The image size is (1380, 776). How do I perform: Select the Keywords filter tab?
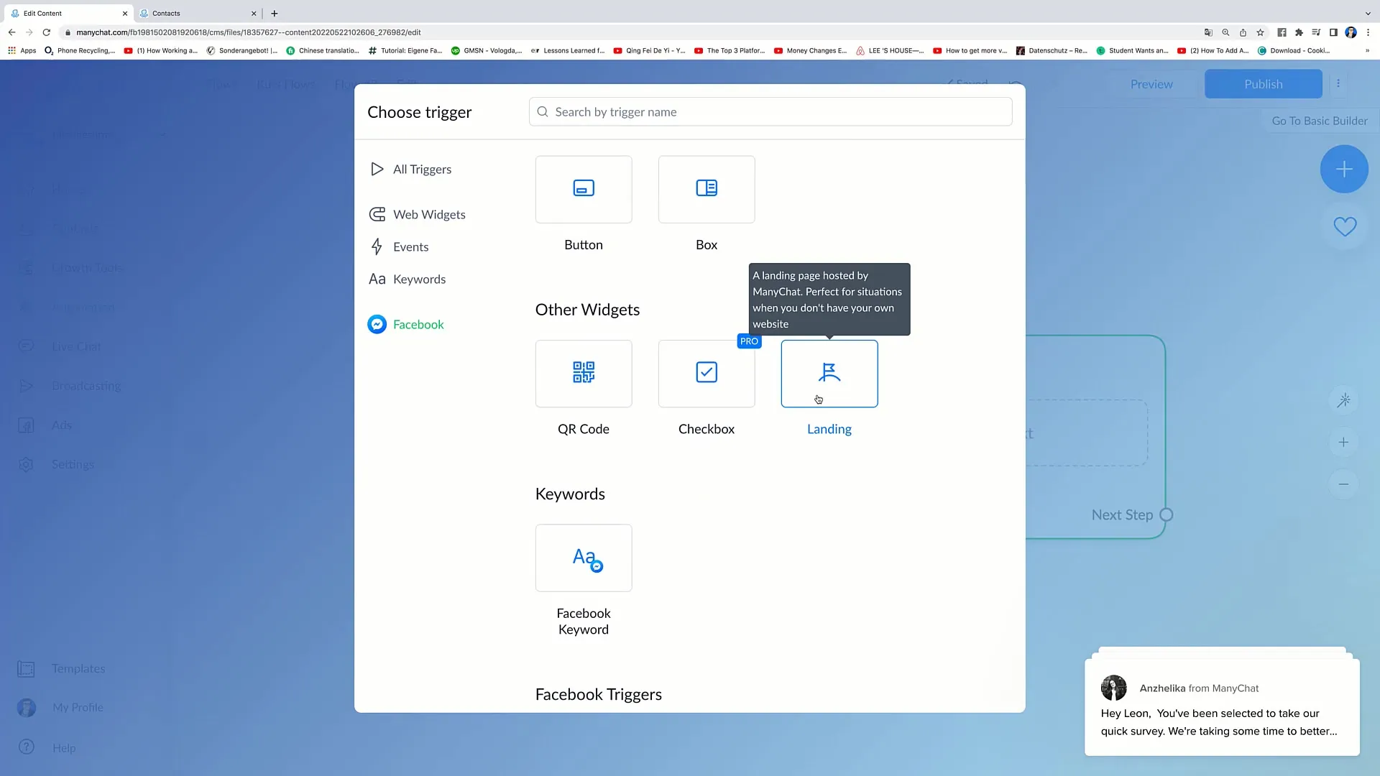pos(419,279)
